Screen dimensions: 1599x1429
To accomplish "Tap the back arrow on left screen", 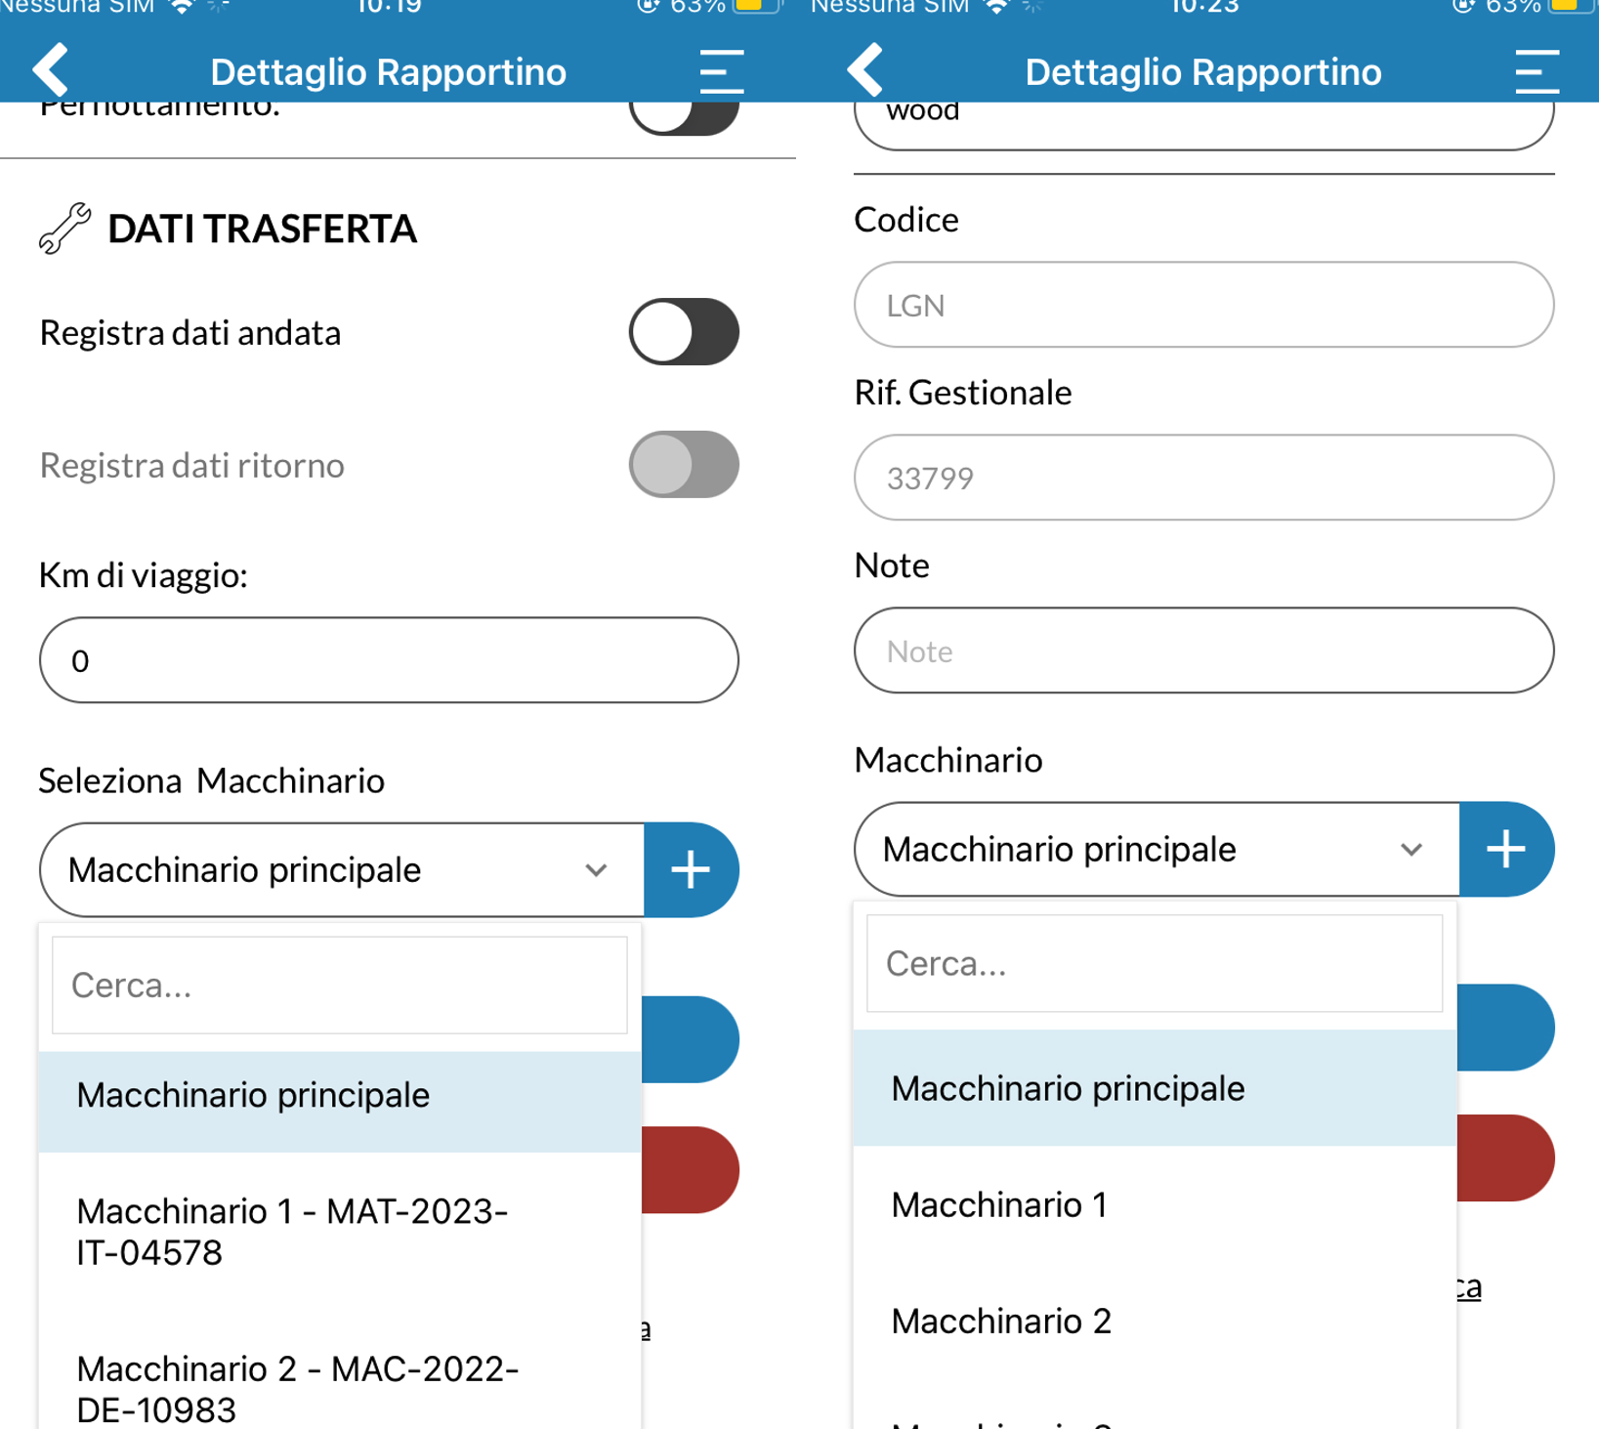I will (51, 69).
